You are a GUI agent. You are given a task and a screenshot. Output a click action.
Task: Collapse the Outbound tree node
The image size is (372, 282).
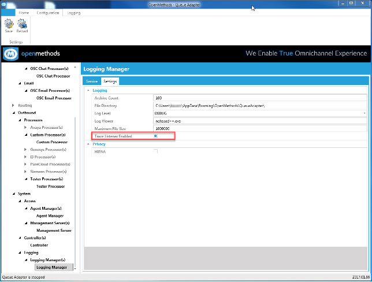pyautogui.click(x=13, y=113)
